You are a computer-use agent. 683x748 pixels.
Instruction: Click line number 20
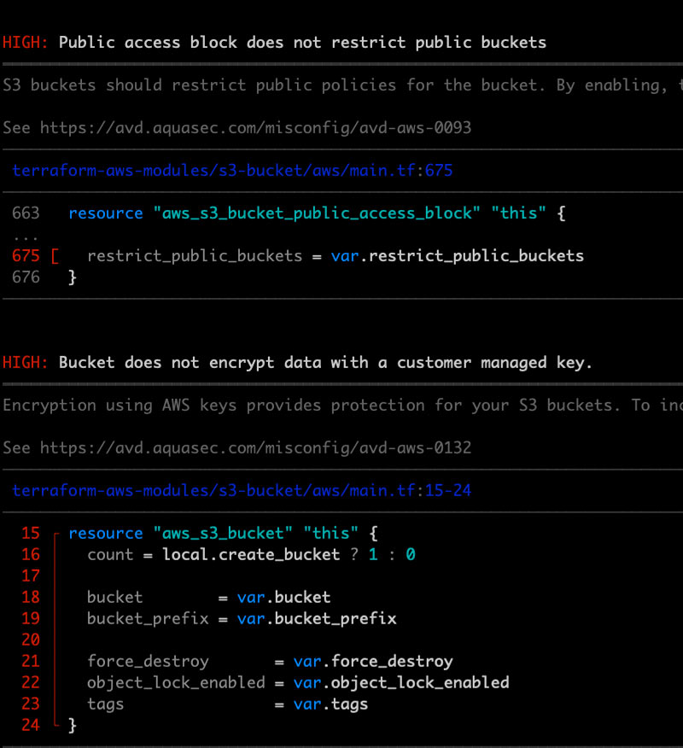(x=31, y=640)
